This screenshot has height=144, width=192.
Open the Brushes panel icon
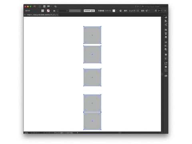(166, 33)
